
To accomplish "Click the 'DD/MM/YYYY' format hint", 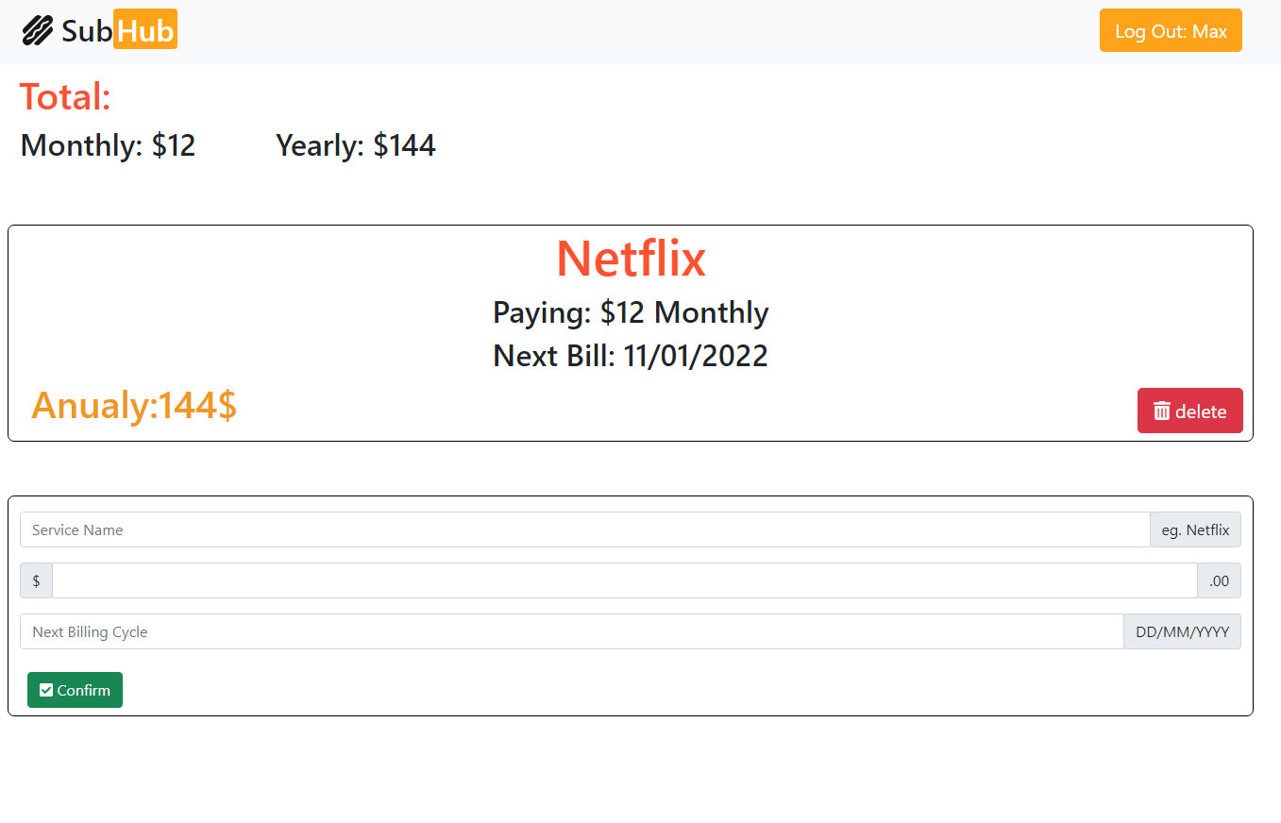I will (1183, 631).
